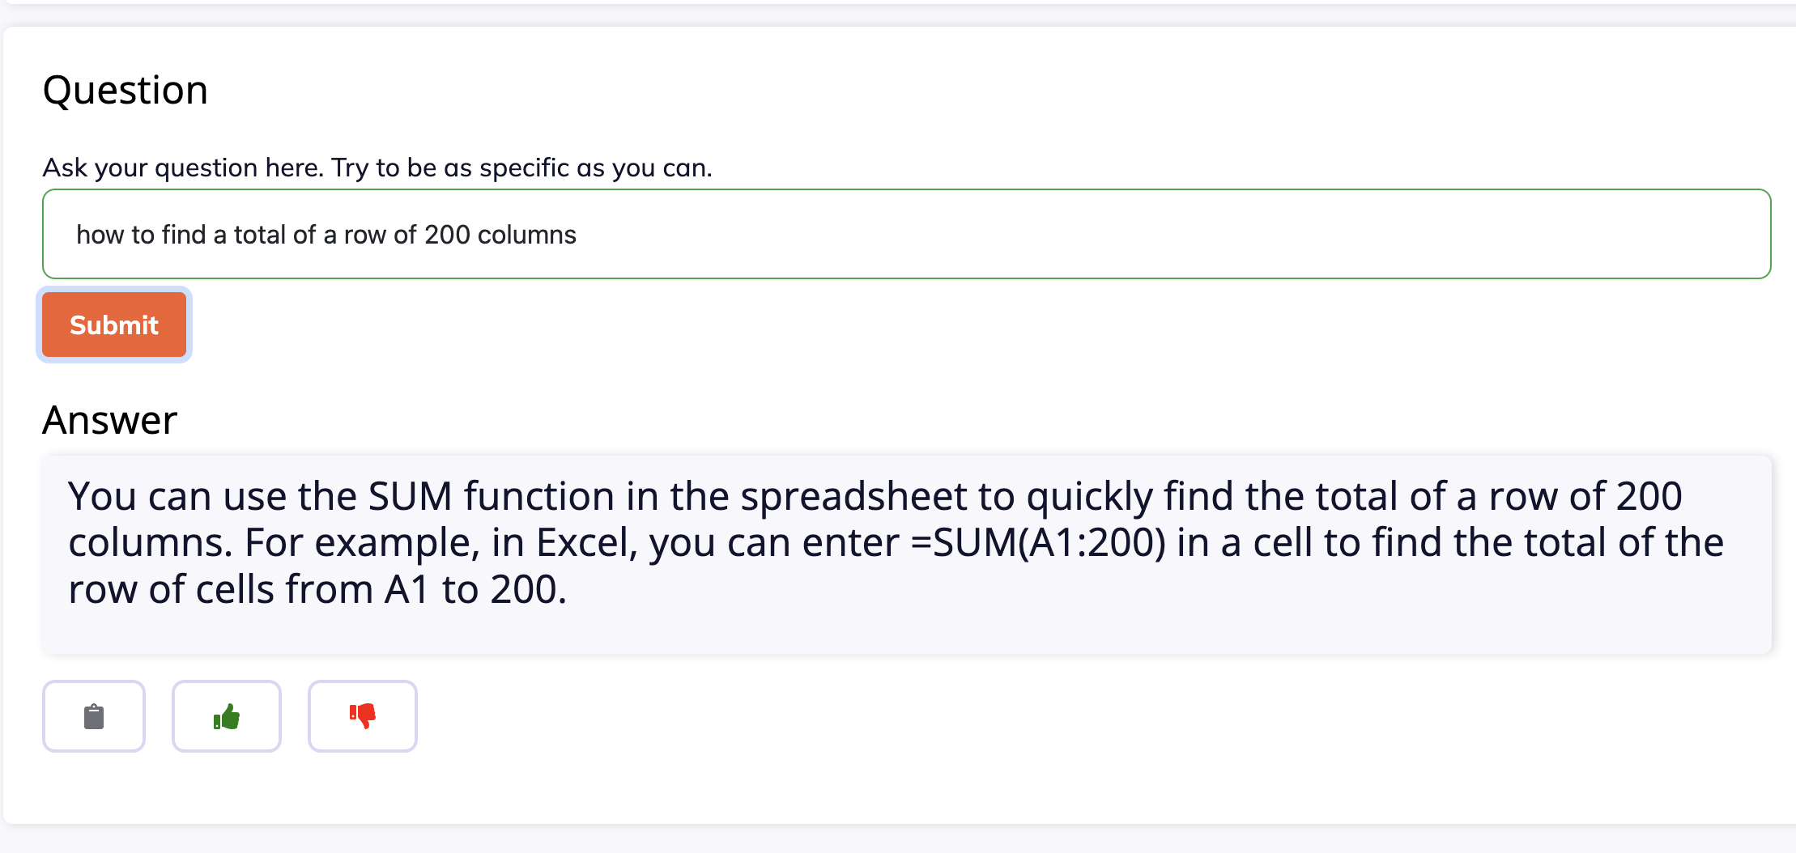The height and width of the screenshot is (853, 1796).
Task: Submit the question with the orange button
Action: tap(114, 325)
